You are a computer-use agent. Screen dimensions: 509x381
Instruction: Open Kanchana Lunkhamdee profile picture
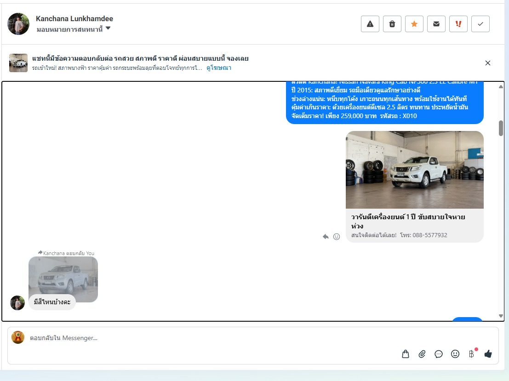18,24
